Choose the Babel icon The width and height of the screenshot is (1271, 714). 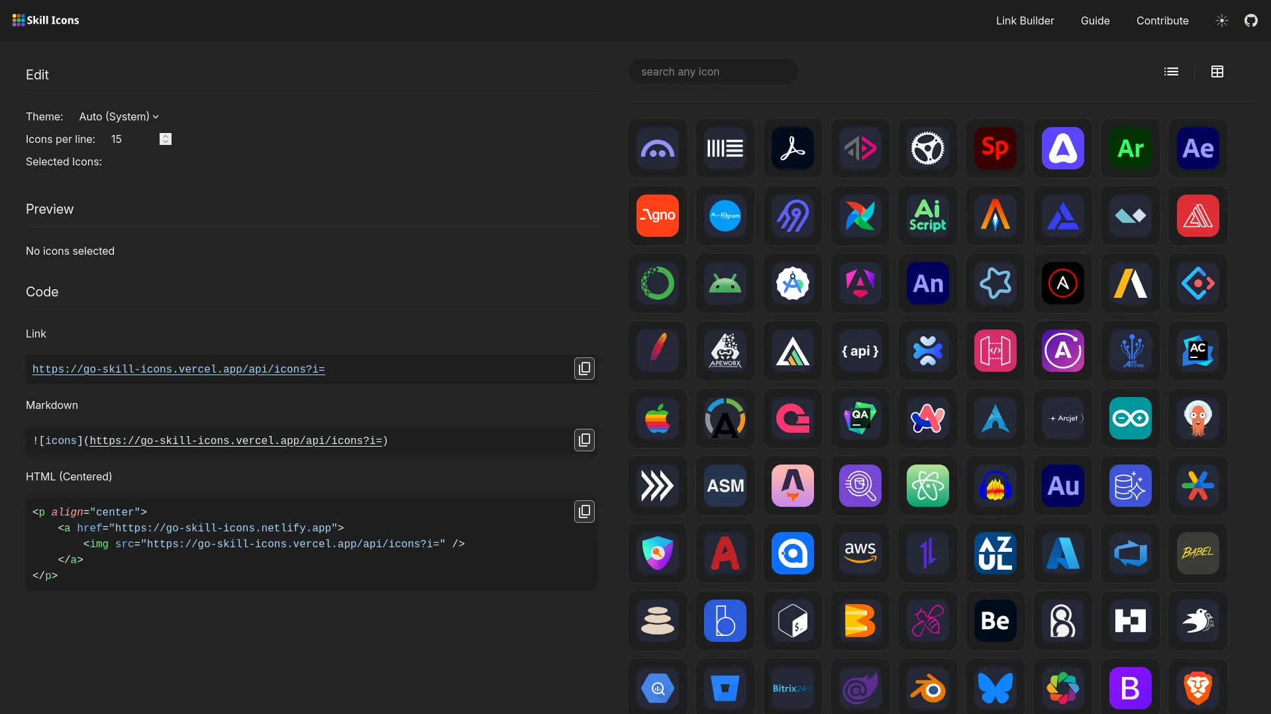(x=1197, y=553)
